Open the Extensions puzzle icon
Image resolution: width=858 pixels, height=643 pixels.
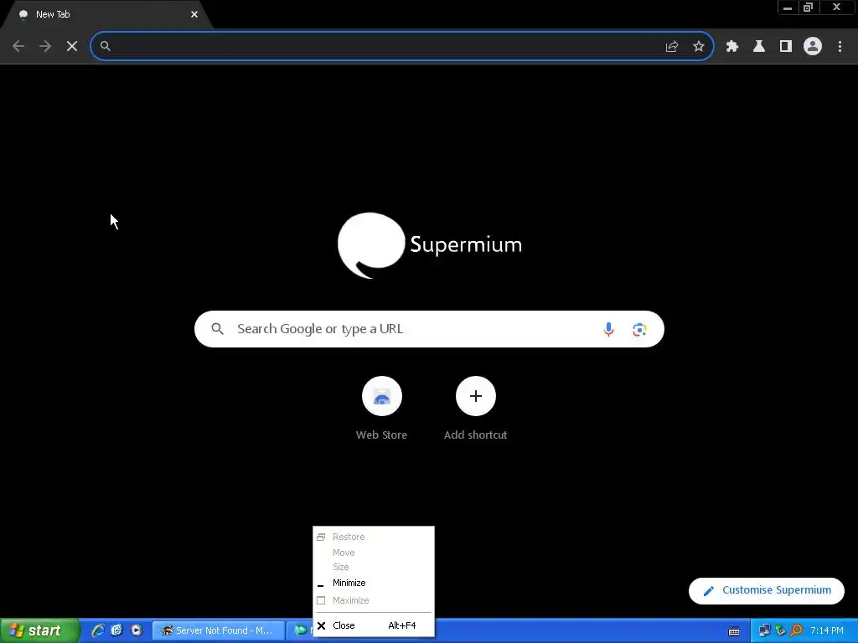point(732,47)
